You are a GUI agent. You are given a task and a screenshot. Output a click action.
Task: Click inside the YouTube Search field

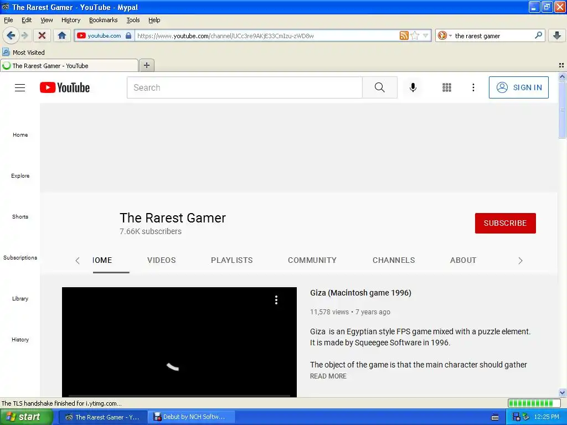(x=244, y=87)
